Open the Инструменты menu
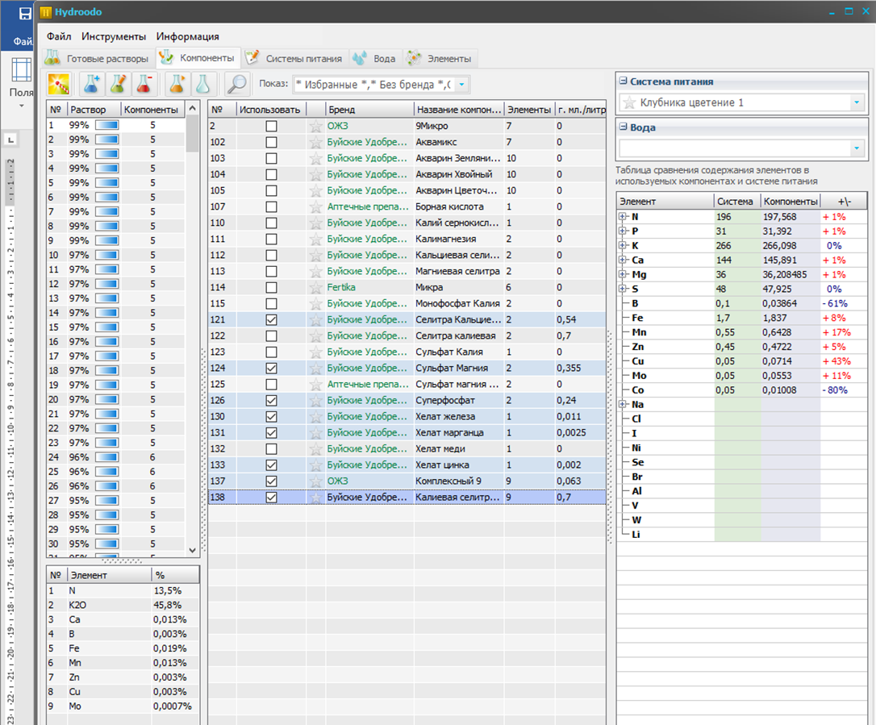 [114, 36]
